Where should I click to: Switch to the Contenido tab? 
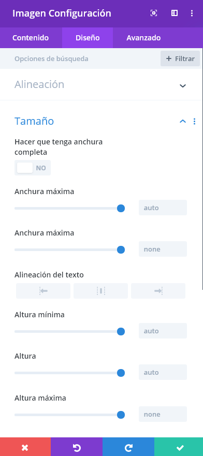(31, 38)
